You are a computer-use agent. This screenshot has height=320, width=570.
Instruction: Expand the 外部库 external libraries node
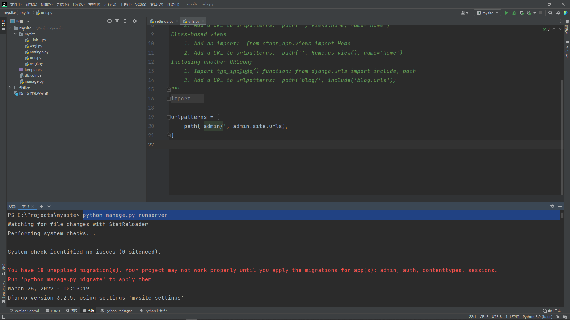pyautogui.click(x=10, y=87)
